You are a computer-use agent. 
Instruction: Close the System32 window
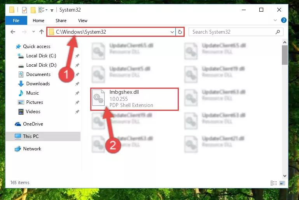pyautogui.click(x=279, y=10)
